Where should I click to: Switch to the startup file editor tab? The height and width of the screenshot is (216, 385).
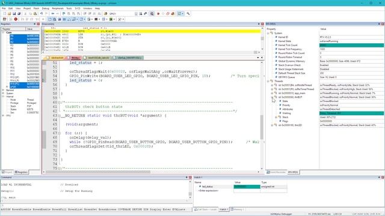point(128,58)
